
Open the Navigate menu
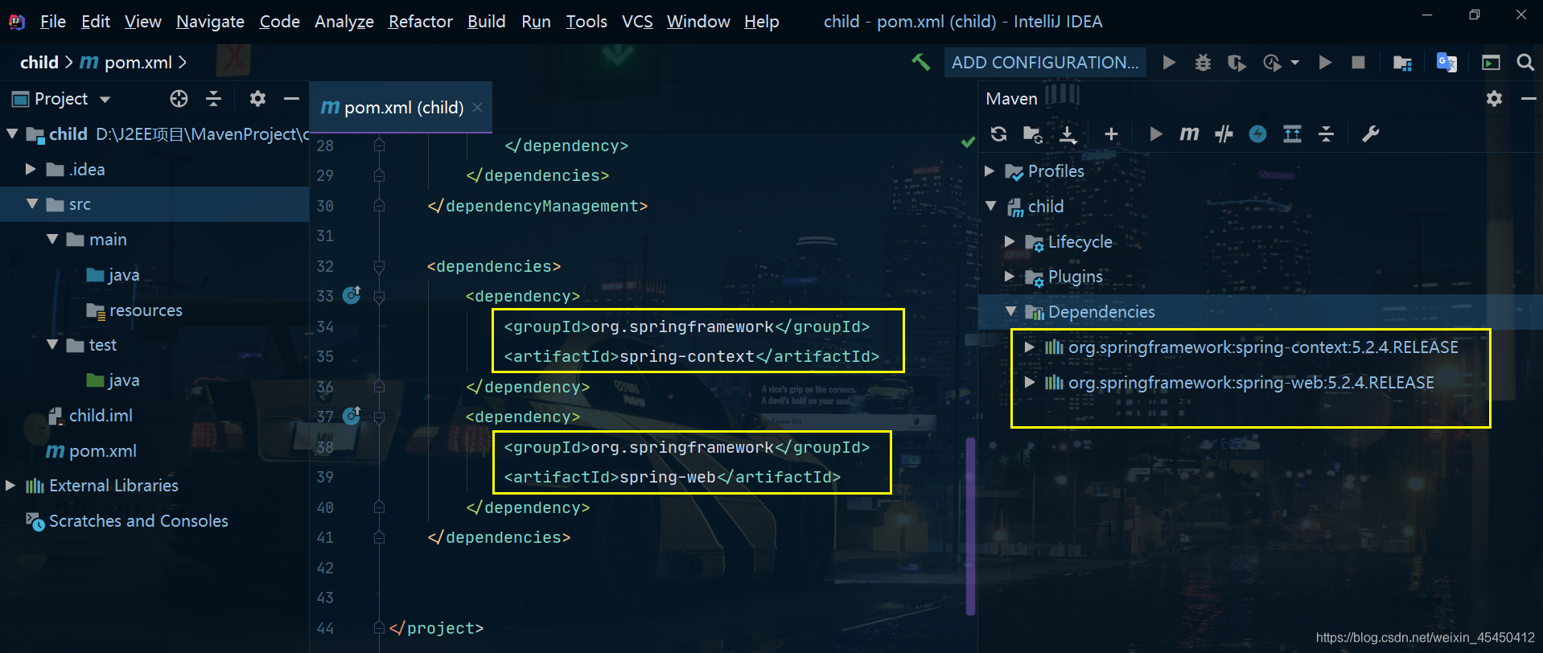click(210, 22)
